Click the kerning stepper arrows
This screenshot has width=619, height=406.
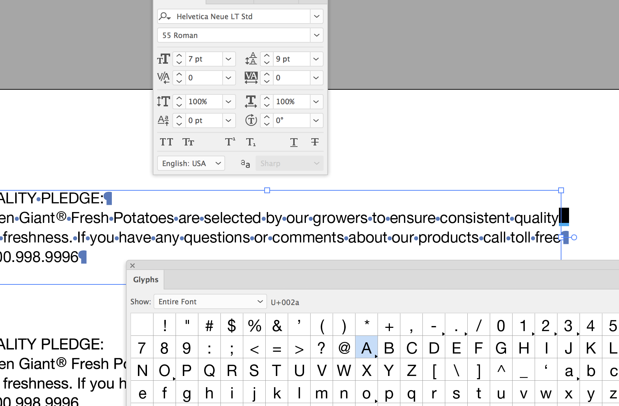tap(179, 78)
